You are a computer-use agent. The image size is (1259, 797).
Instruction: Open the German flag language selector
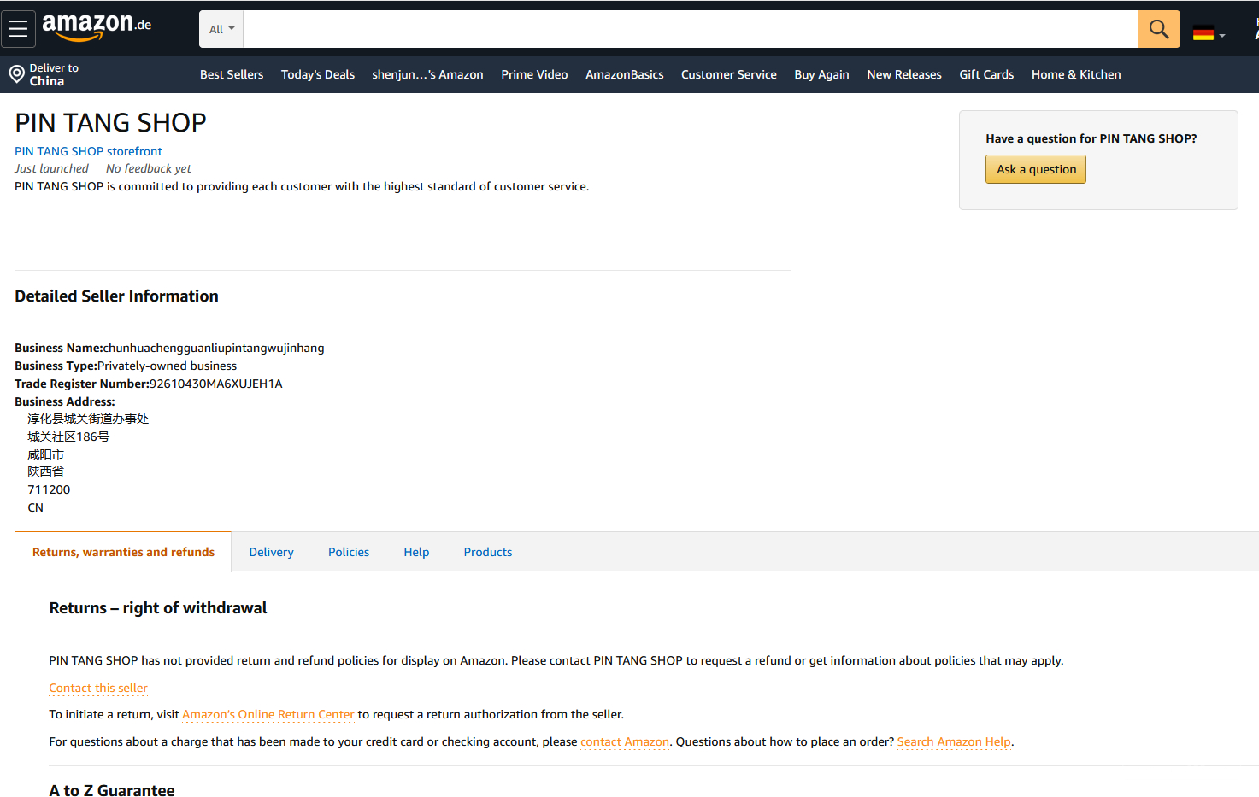tap(1209, 34)
